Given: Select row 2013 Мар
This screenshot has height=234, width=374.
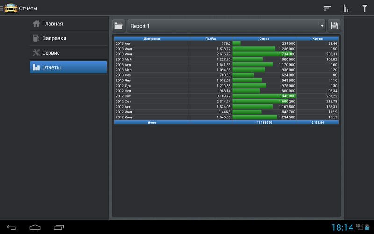Looking at the screenshot, I should pyautogui.click(x=226, y=70).
